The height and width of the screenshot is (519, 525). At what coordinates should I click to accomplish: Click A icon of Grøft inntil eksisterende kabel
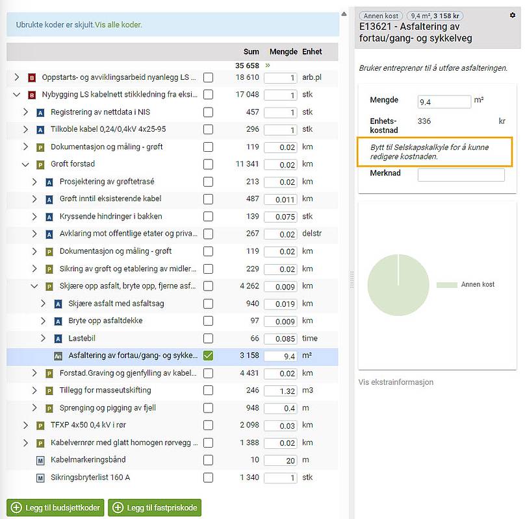(49, 200)
